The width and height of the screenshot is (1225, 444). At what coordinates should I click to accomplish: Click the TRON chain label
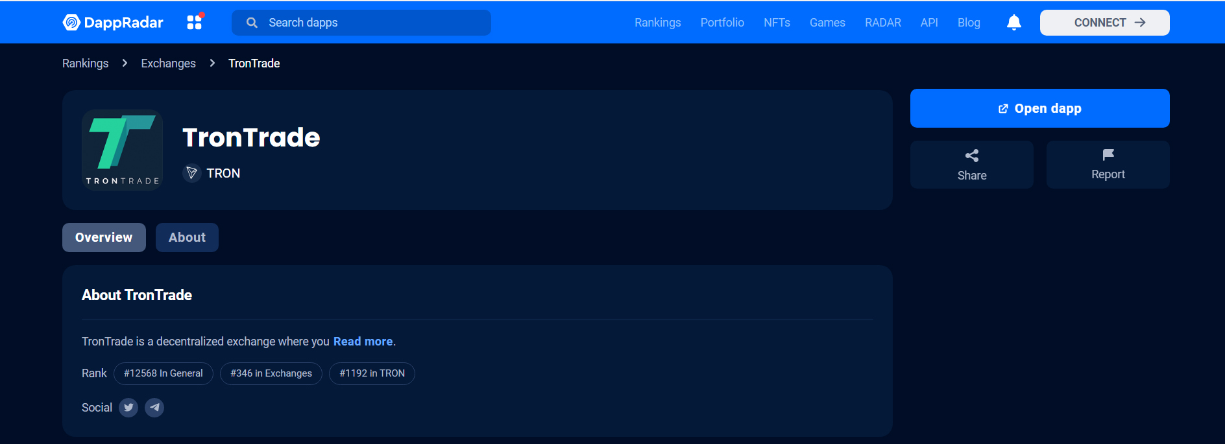click(x=224, y=173)
